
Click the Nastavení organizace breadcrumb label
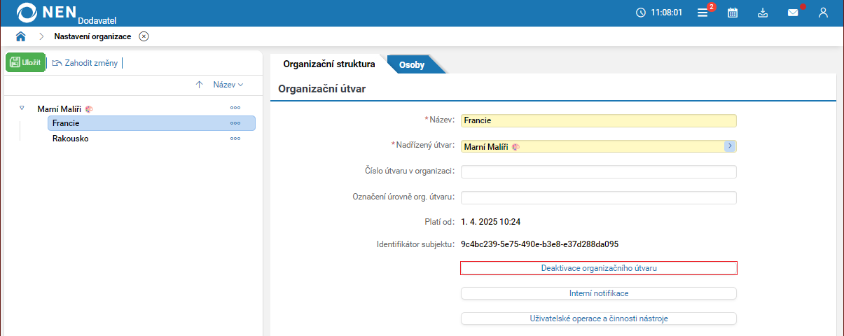click(92, 36)
